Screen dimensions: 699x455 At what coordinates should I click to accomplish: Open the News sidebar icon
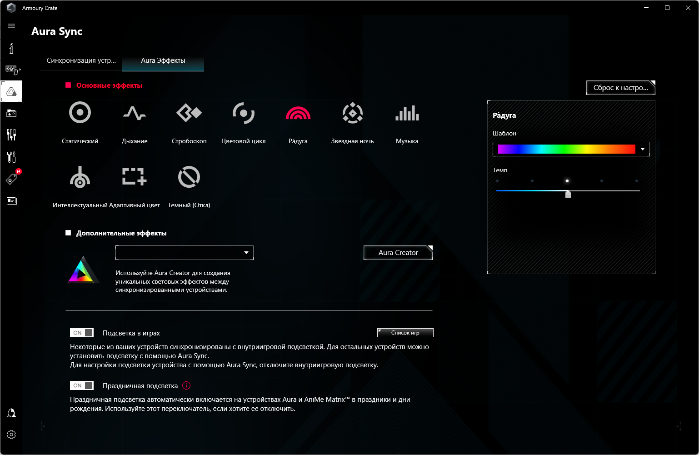pyautogui.click(x=11, y=200)
